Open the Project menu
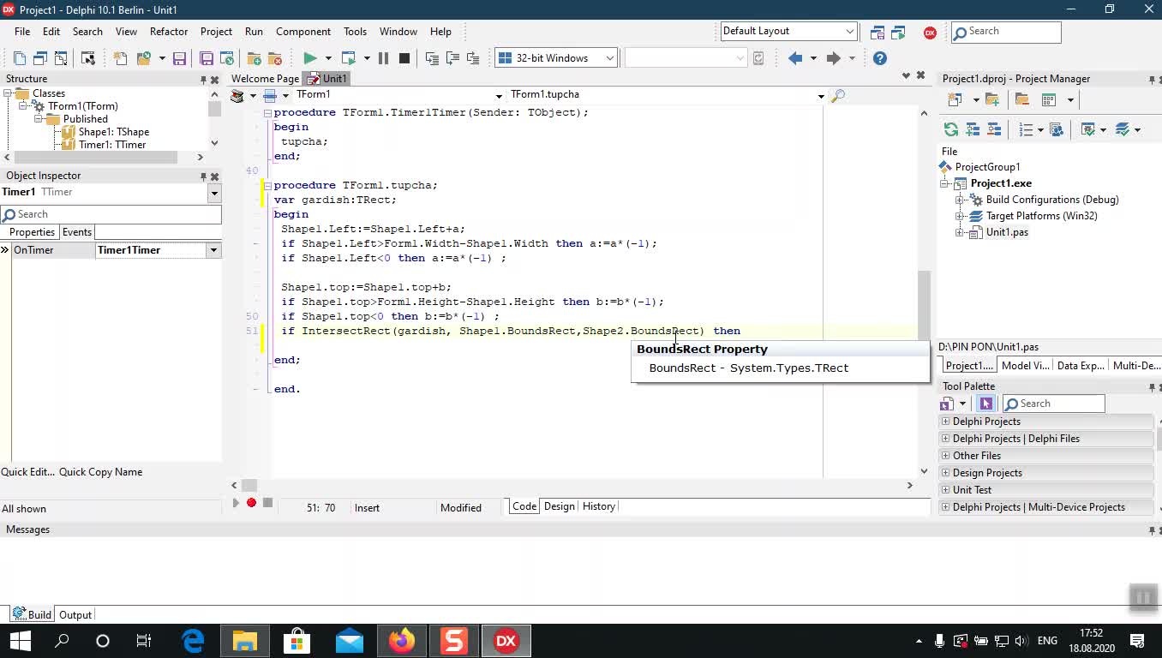1162x658 pixels. click(x=216, y=32)
